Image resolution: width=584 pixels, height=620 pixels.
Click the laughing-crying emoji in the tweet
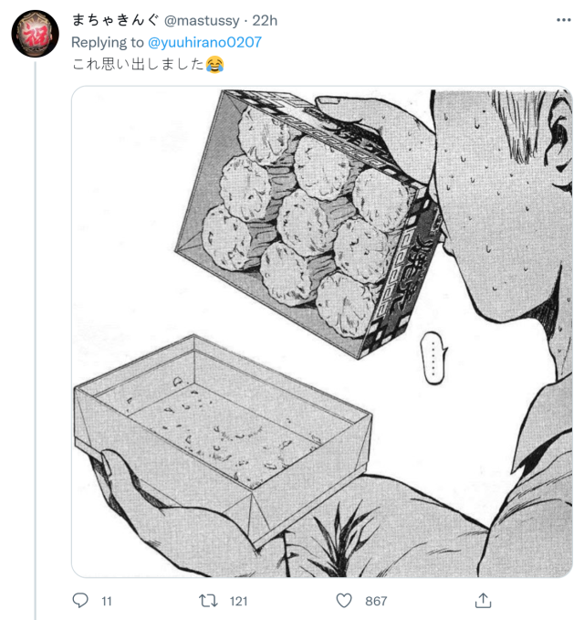214,65
